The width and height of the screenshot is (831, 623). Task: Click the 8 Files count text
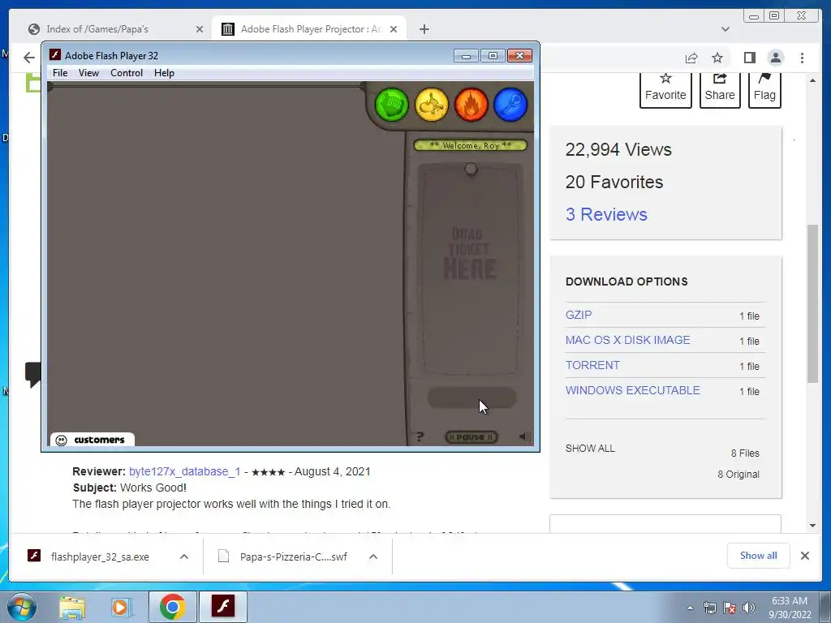[x=745, y=453]
